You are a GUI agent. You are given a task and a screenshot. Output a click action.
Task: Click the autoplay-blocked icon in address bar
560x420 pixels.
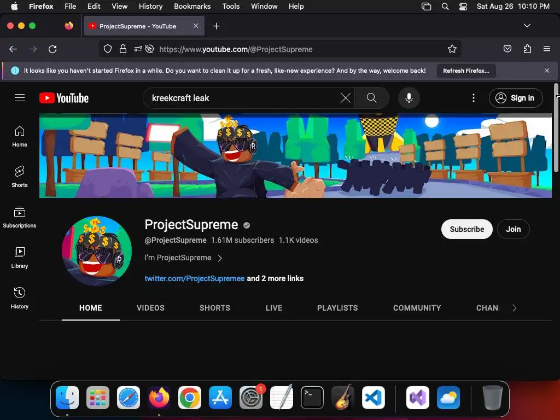(x=150, y=49)
